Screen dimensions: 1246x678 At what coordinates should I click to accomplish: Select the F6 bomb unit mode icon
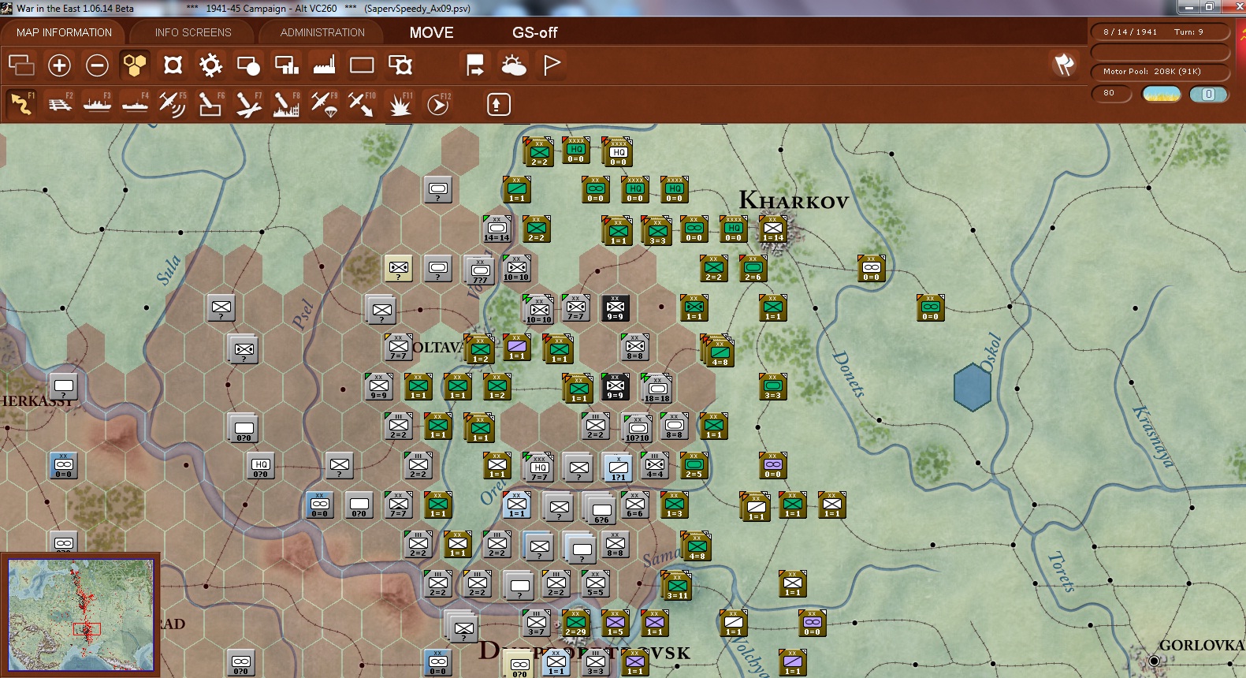[210, 104]
